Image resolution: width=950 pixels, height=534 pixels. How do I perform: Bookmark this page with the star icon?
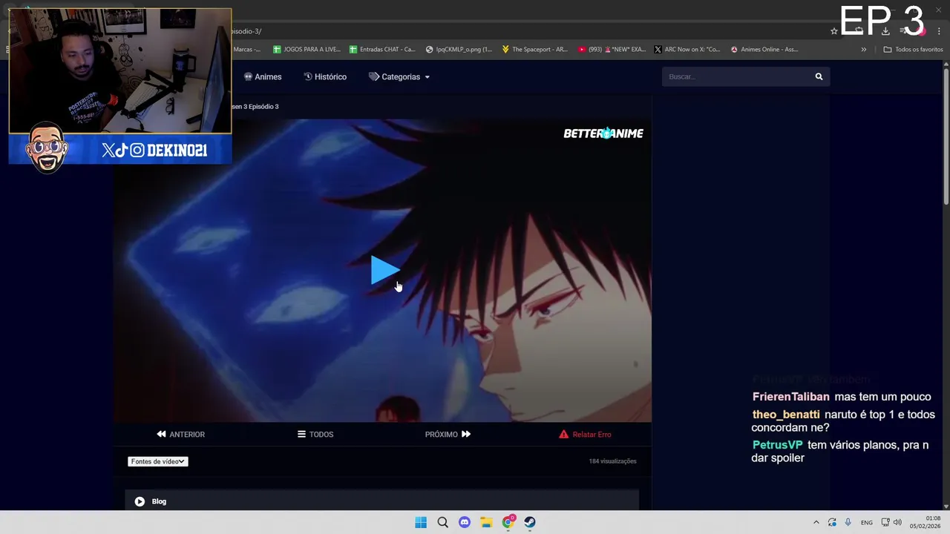(x=834, y=31)
